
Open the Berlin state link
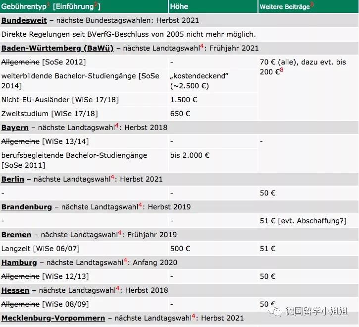(12, 179)
